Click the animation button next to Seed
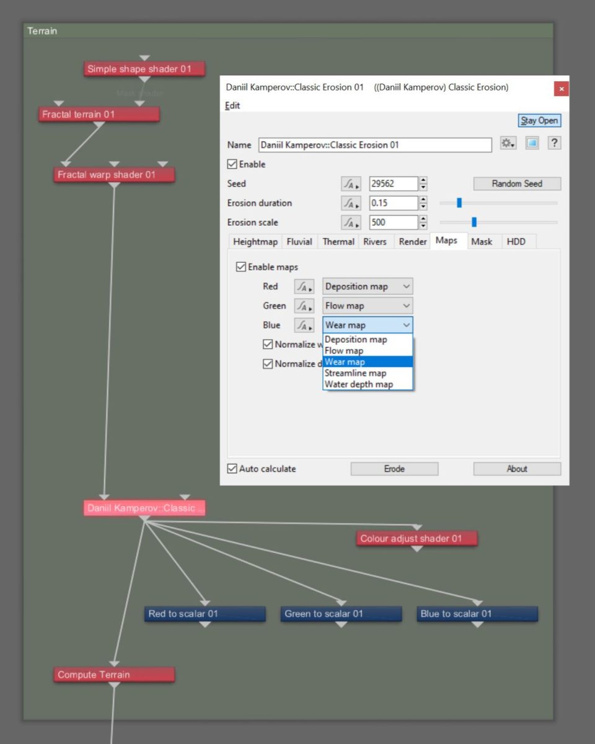 point(351,184)
